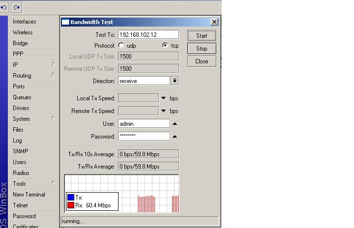Click the Remote UDP Tx Size field
Viewport: 354px width, 228px height.
(x=148, y=69)
